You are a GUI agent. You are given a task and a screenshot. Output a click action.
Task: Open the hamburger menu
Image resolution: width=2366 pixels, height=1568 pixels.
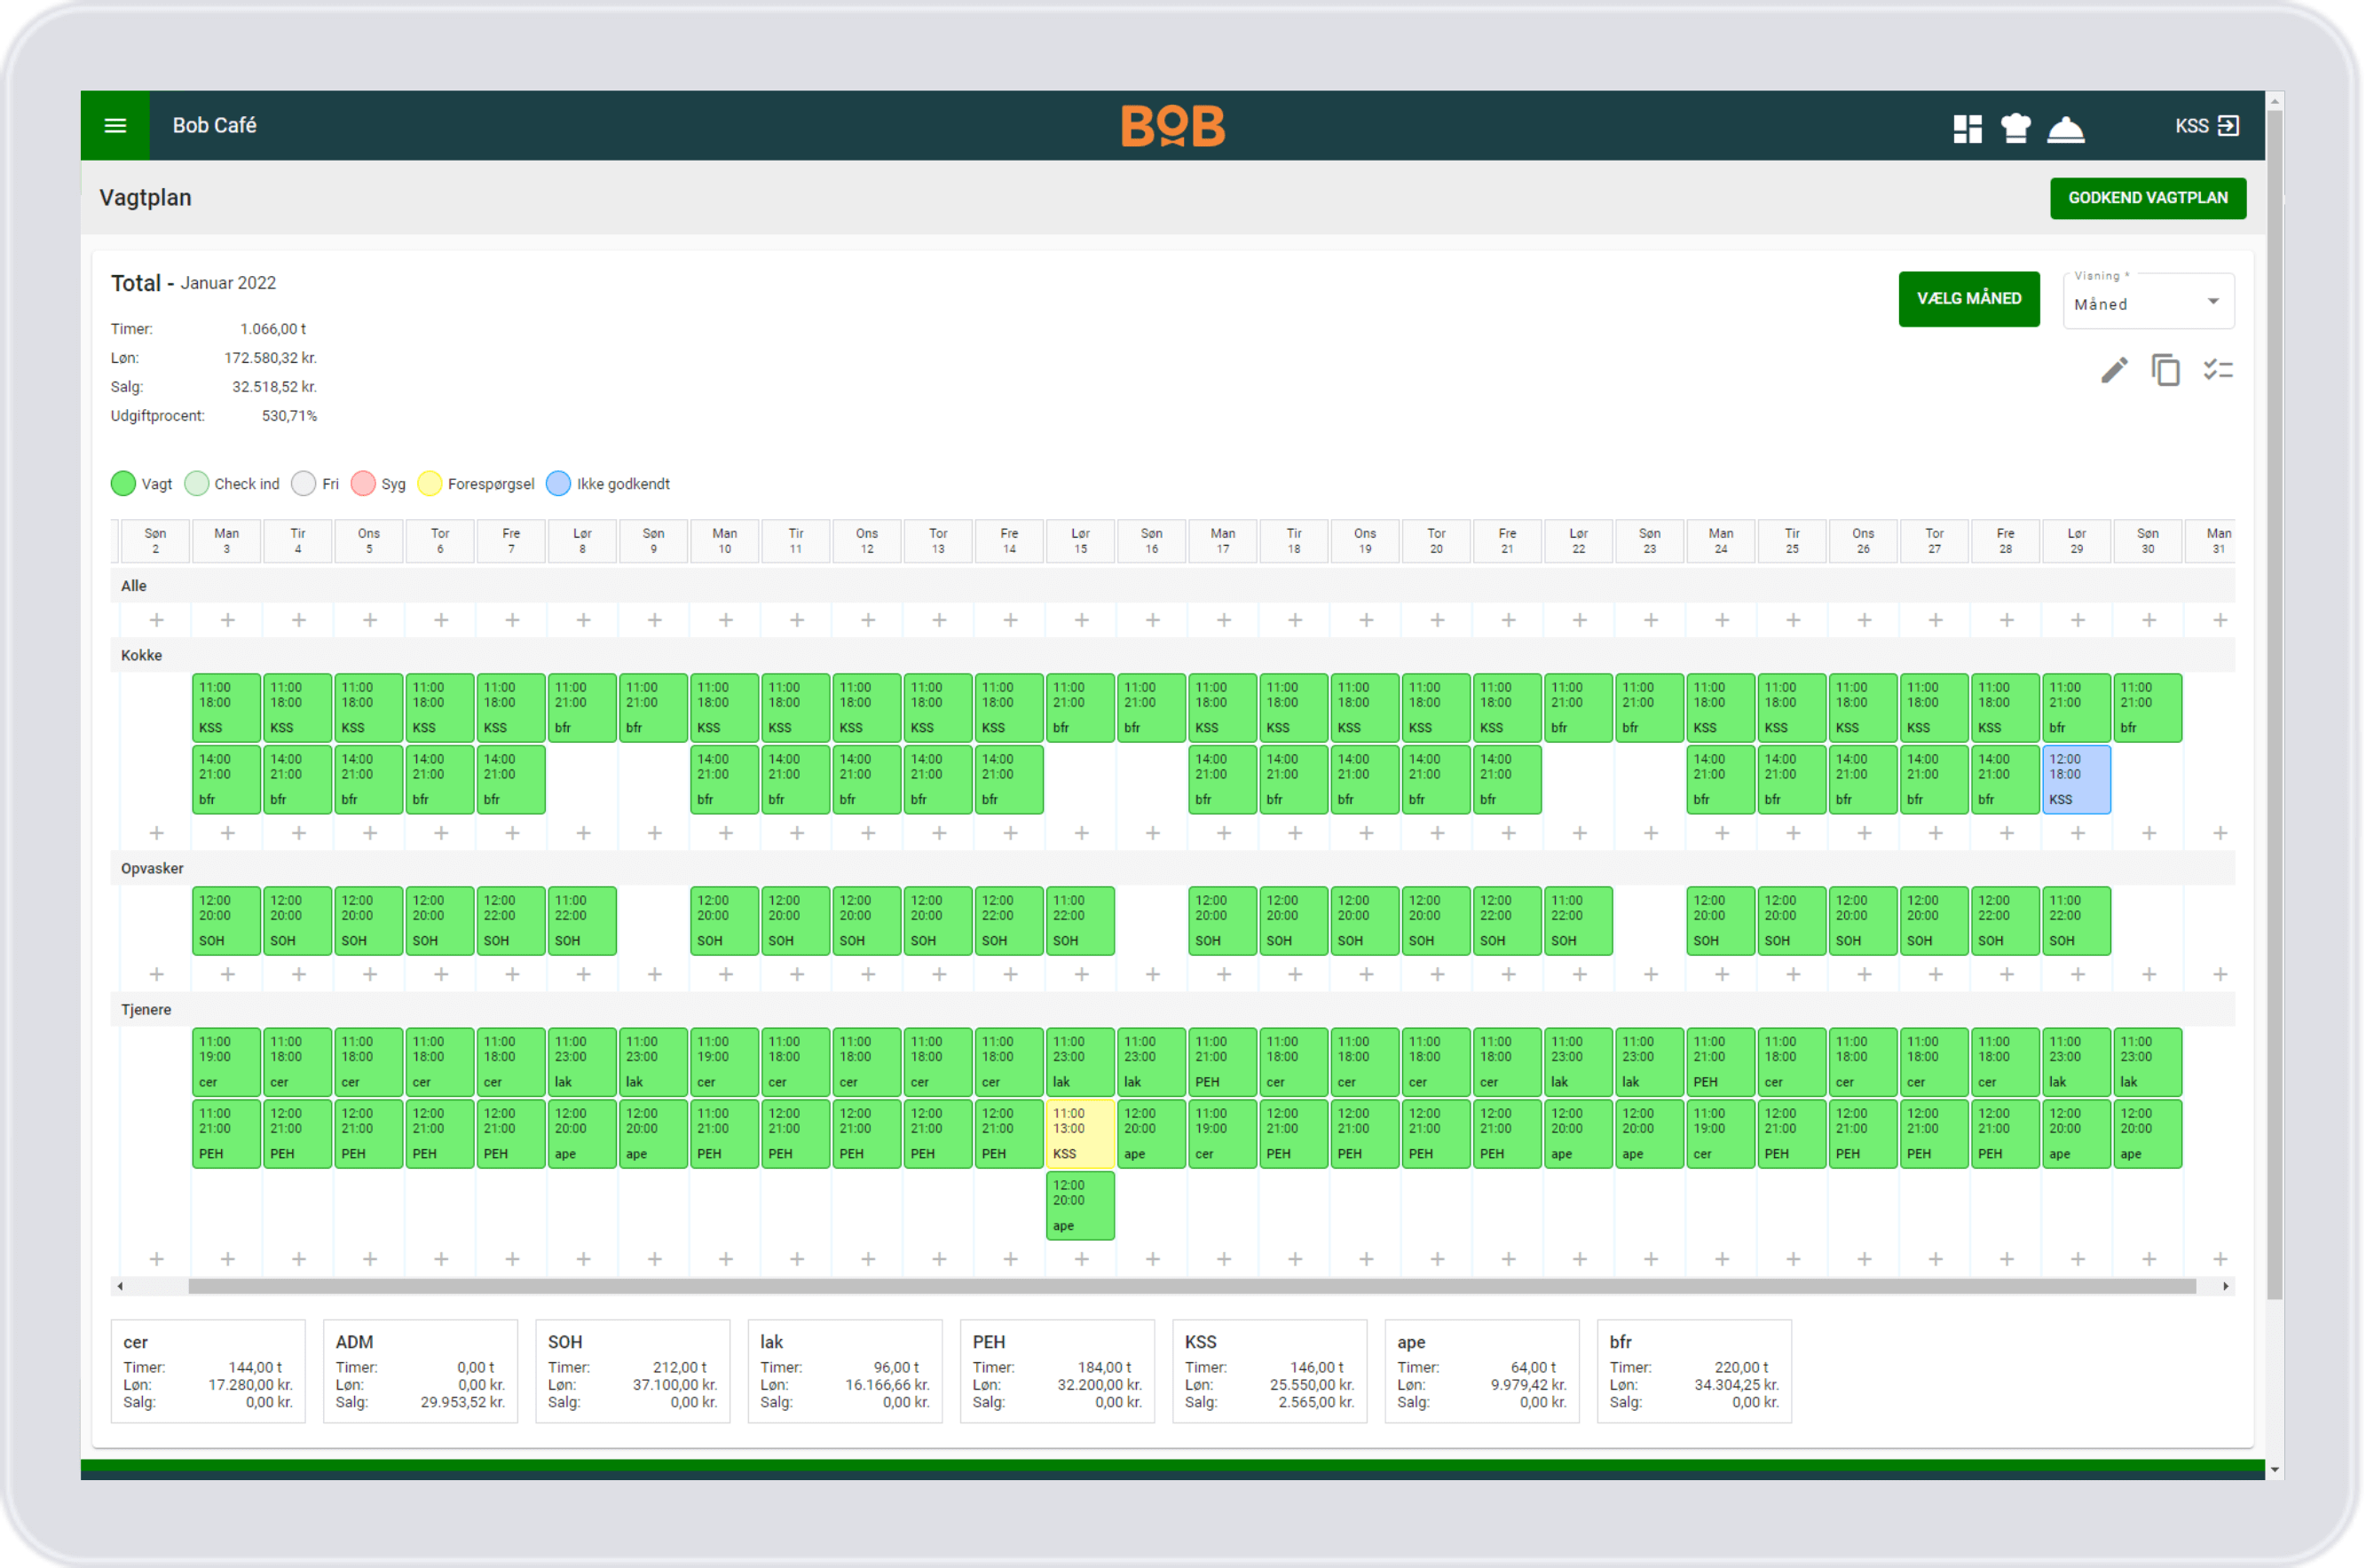tap(115, 126)
